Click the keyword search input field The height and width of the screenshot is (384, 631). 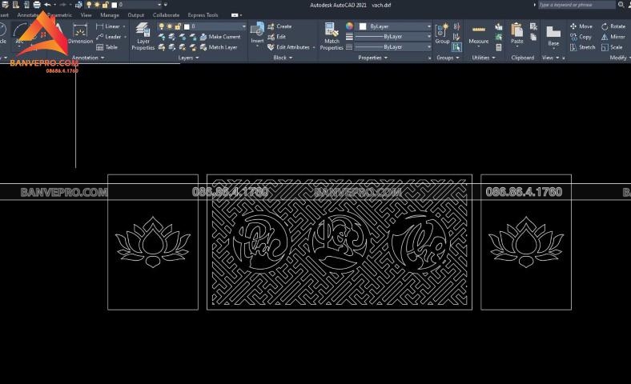point(577,5)
